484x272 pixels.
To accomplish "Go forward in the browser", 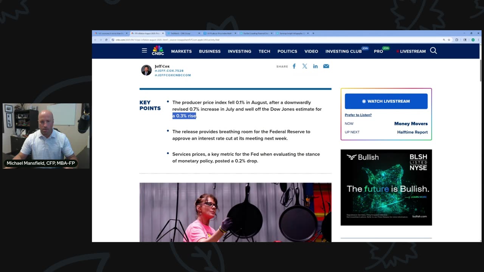I will (101, 40).
